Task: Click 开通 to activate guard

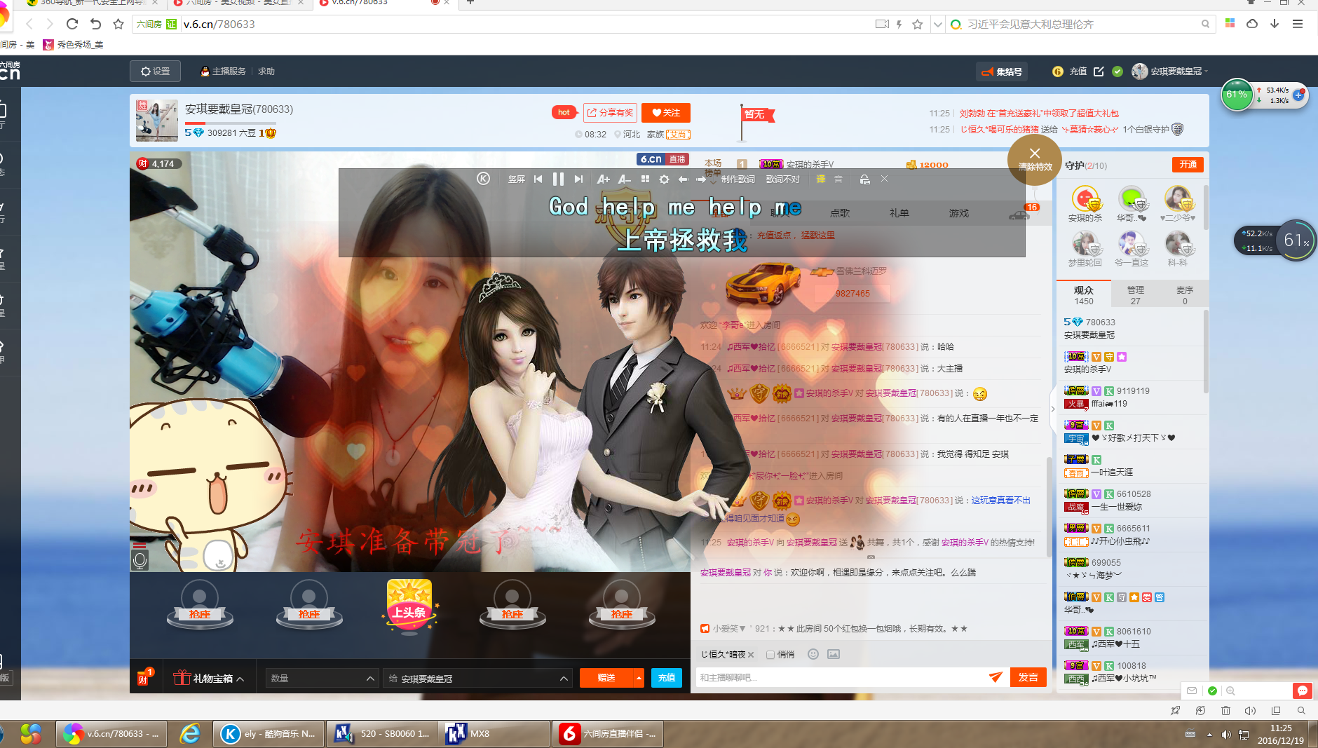Action: click(x=1188, y=165)
